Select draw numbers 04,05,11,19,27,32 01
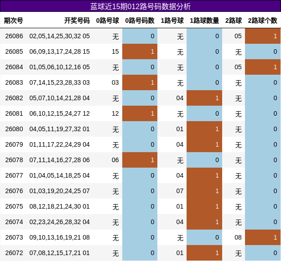This screenshot has width=281, height=261. [59, 129]
